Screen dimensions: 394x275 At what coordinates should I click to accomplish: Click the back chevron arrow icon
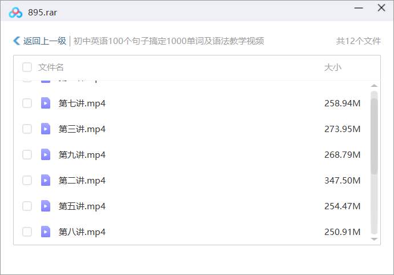click(x=17, y=41)
